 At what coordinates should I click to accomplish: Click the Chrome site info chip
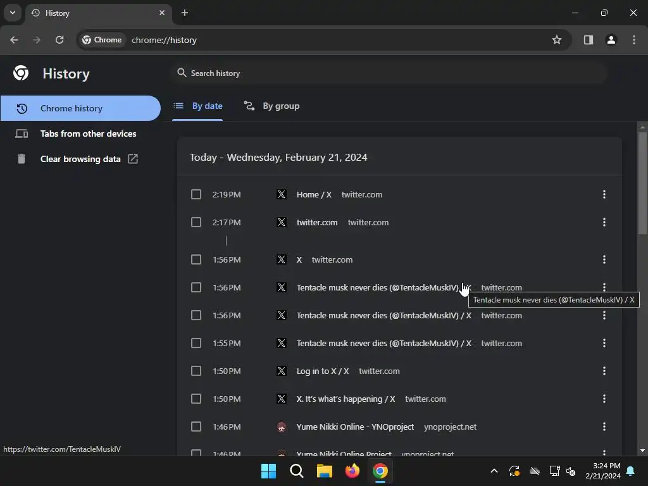click(x=102, y=40)
